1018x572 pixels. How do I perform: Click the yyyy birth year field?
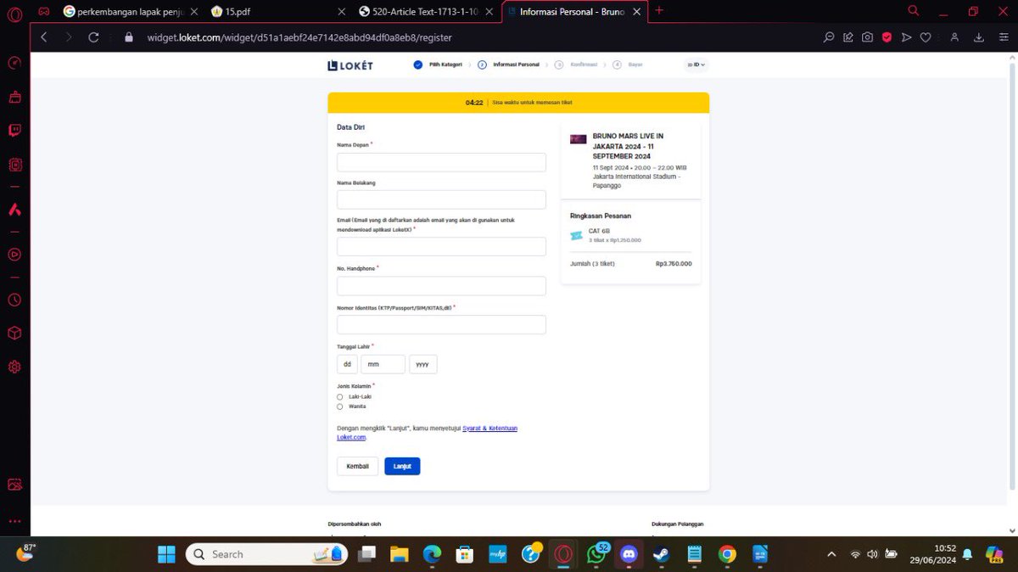click(x=423, y=364)
